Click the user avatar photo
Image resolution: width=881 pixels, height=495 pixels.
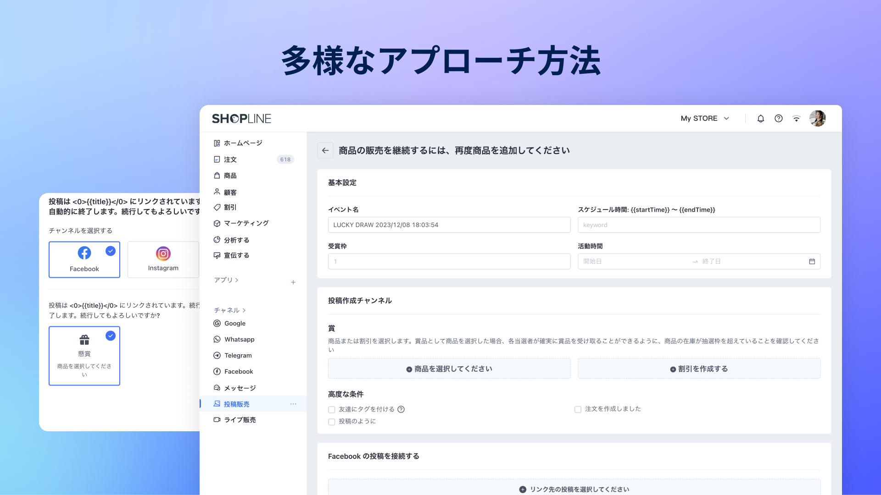817,118
